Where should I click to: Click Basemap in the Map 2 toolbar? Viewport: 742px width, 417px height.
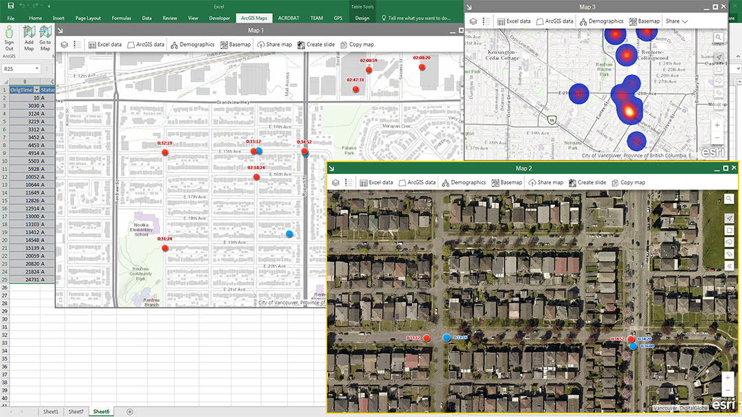click(x=507, y=183)
